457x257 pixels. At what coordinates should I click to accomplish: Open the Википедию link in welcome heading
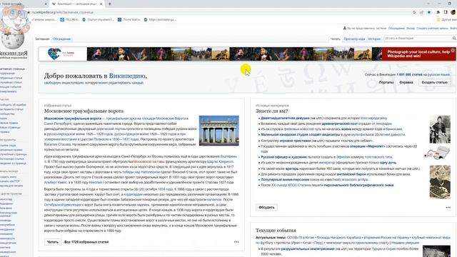click(127, 76)
